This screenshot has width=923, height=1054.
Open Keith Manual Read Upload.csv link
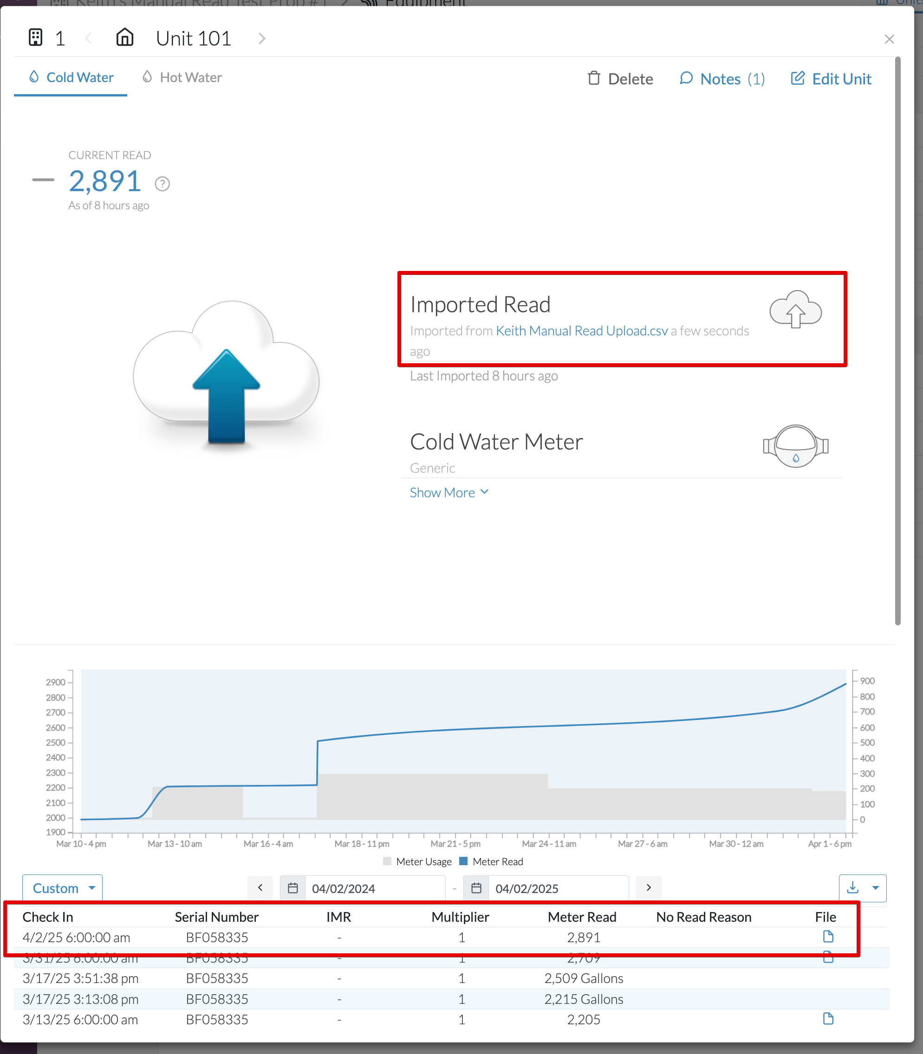coord(581,331)
